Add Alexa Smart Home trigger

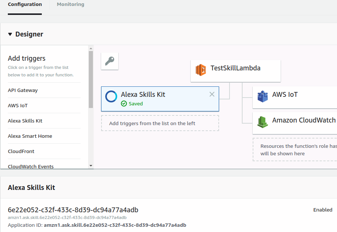click(30, 136)
